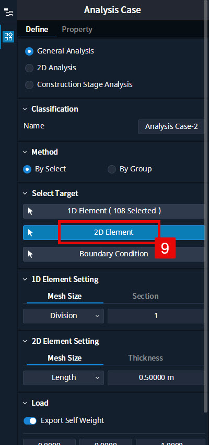Choose the 2D Analysis option

point(29,68)
